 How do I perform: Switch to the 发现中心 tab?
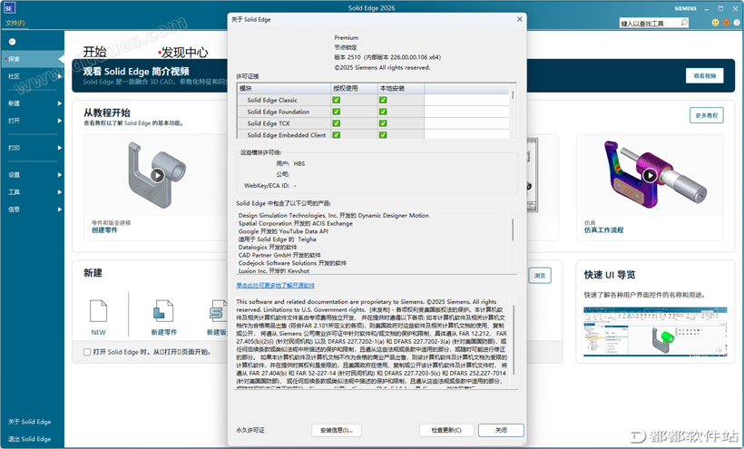pyautogui.click(x=184, y=52)
